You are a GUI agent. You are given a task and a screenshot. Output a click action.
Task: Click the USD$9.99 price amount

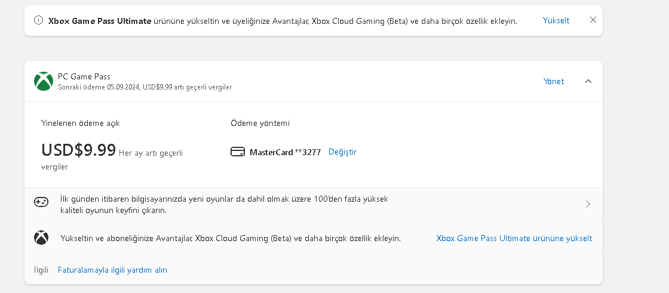[78, 150]
